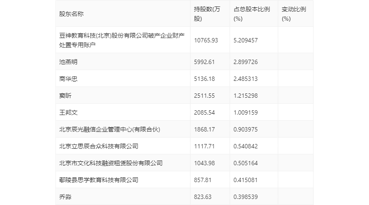
Task: Click the percentage 0.540842
Action: [x=245, y=146]
